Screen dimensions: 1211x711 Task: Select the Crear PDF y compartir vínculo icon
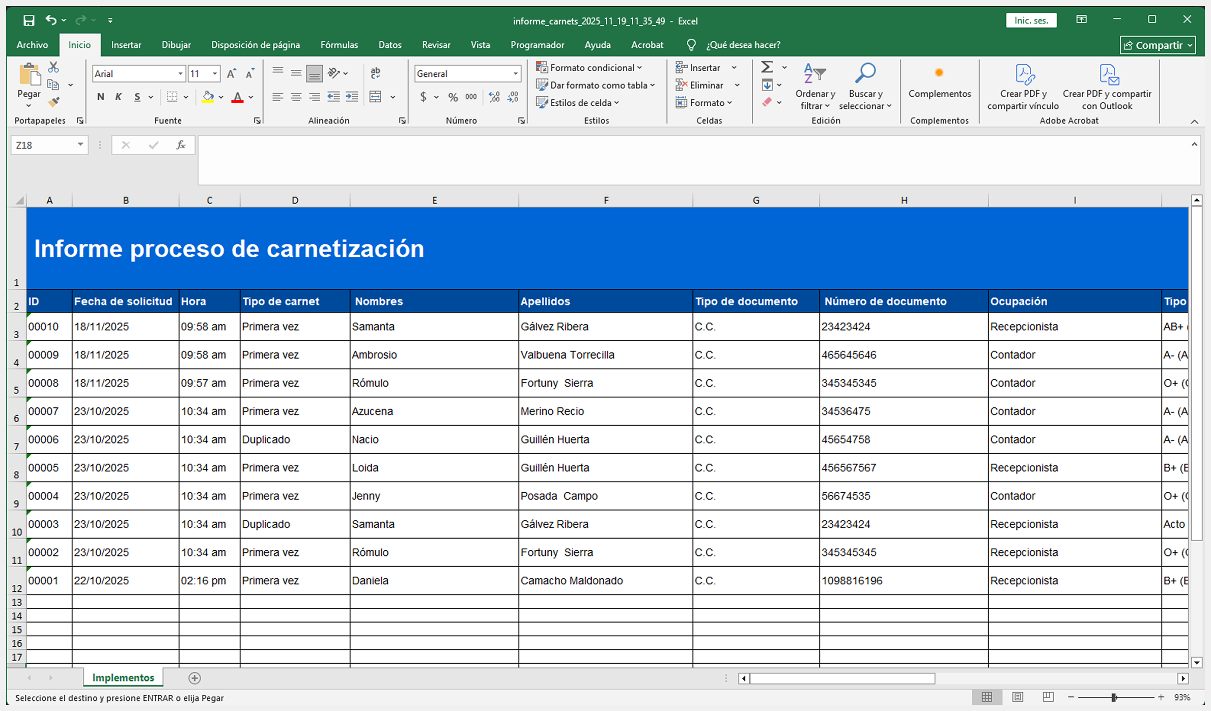(x=1023, y=74)
